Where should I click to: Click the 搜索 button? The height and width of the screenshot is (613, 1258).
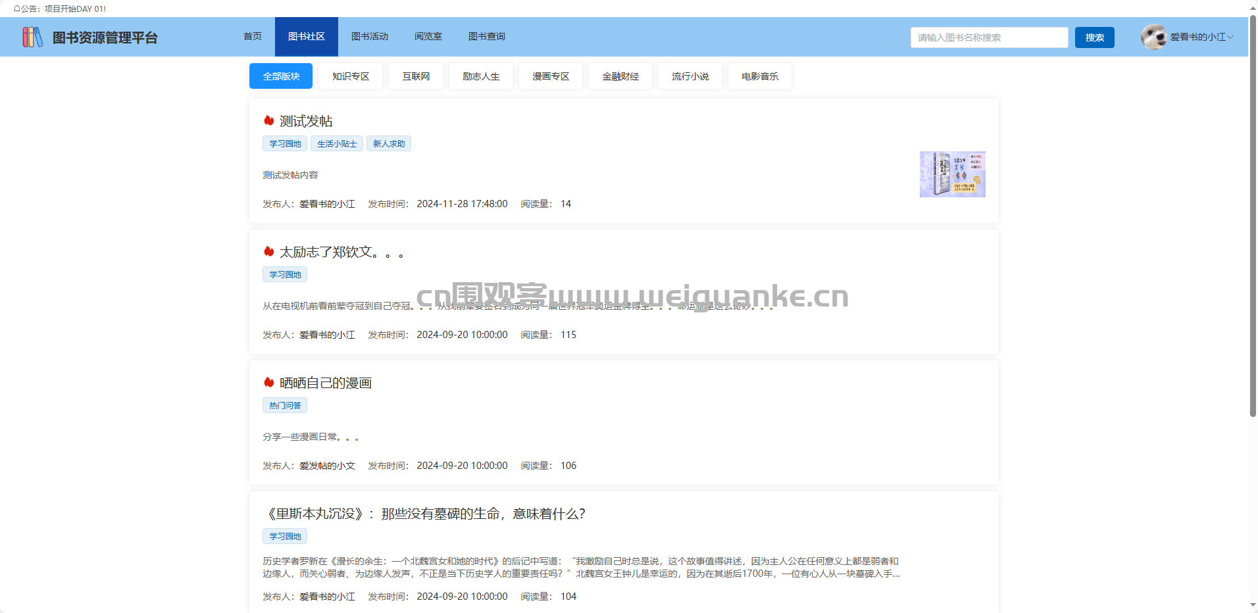pyautogui.click(x=1095, y=37)
